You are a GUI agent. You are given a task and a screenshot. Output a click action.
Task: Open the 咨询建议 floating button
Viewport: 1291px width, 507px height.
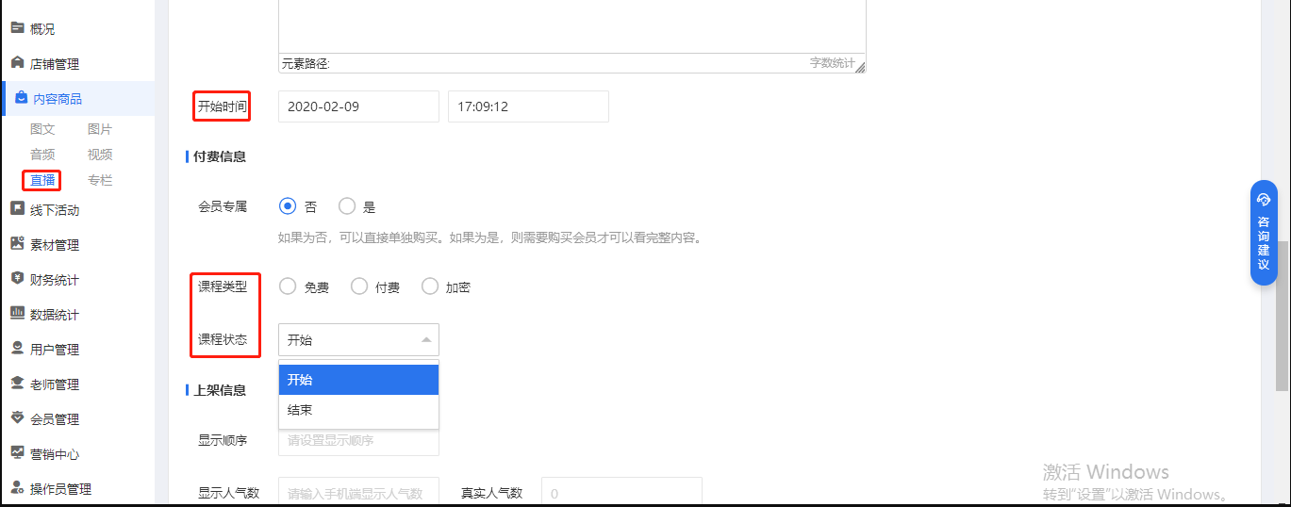[x=1264, y=233]
